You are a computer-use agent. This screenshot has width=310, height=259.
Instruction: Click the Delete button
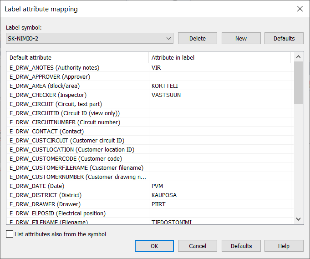point(197,39)
